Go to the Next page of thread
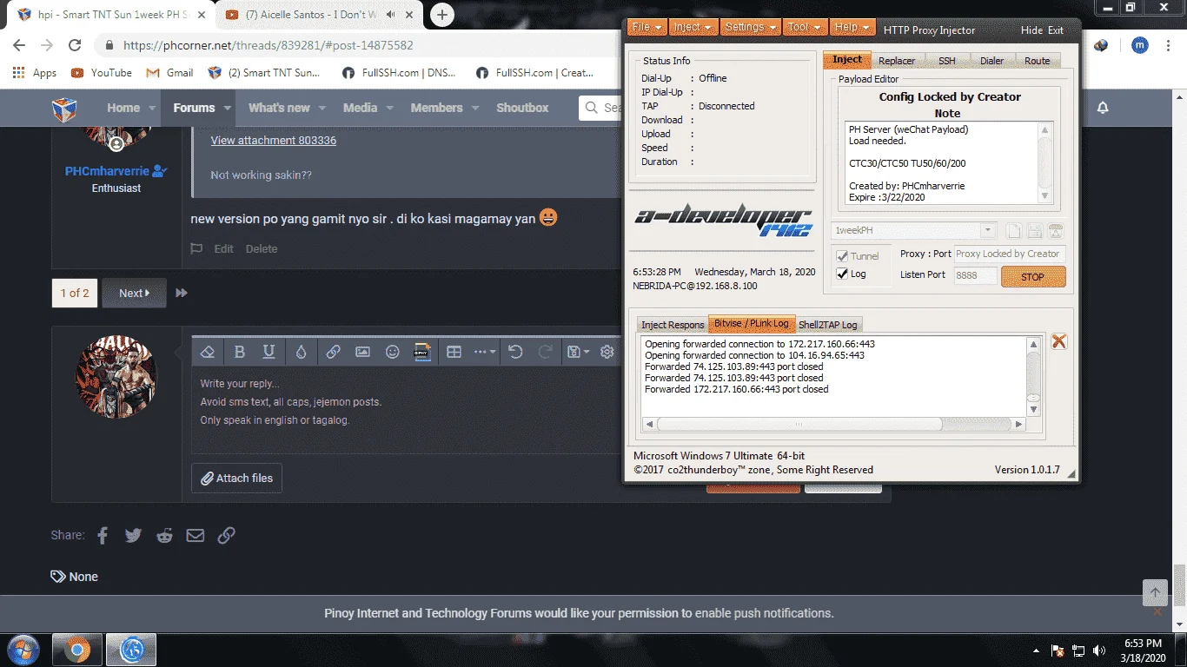The height and width of the screenshot is (667, 1187). [x=134, y=294]
